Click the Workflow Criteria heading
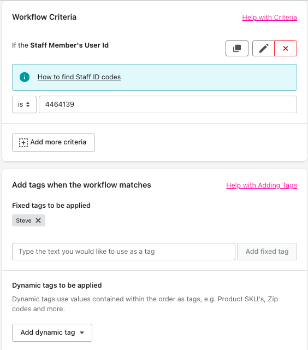Screen dimensions: 308x350 (x=44, y=17)
